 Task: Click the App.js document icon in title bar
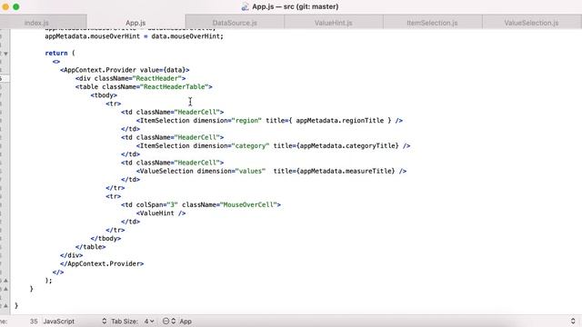tap(245, 6)
